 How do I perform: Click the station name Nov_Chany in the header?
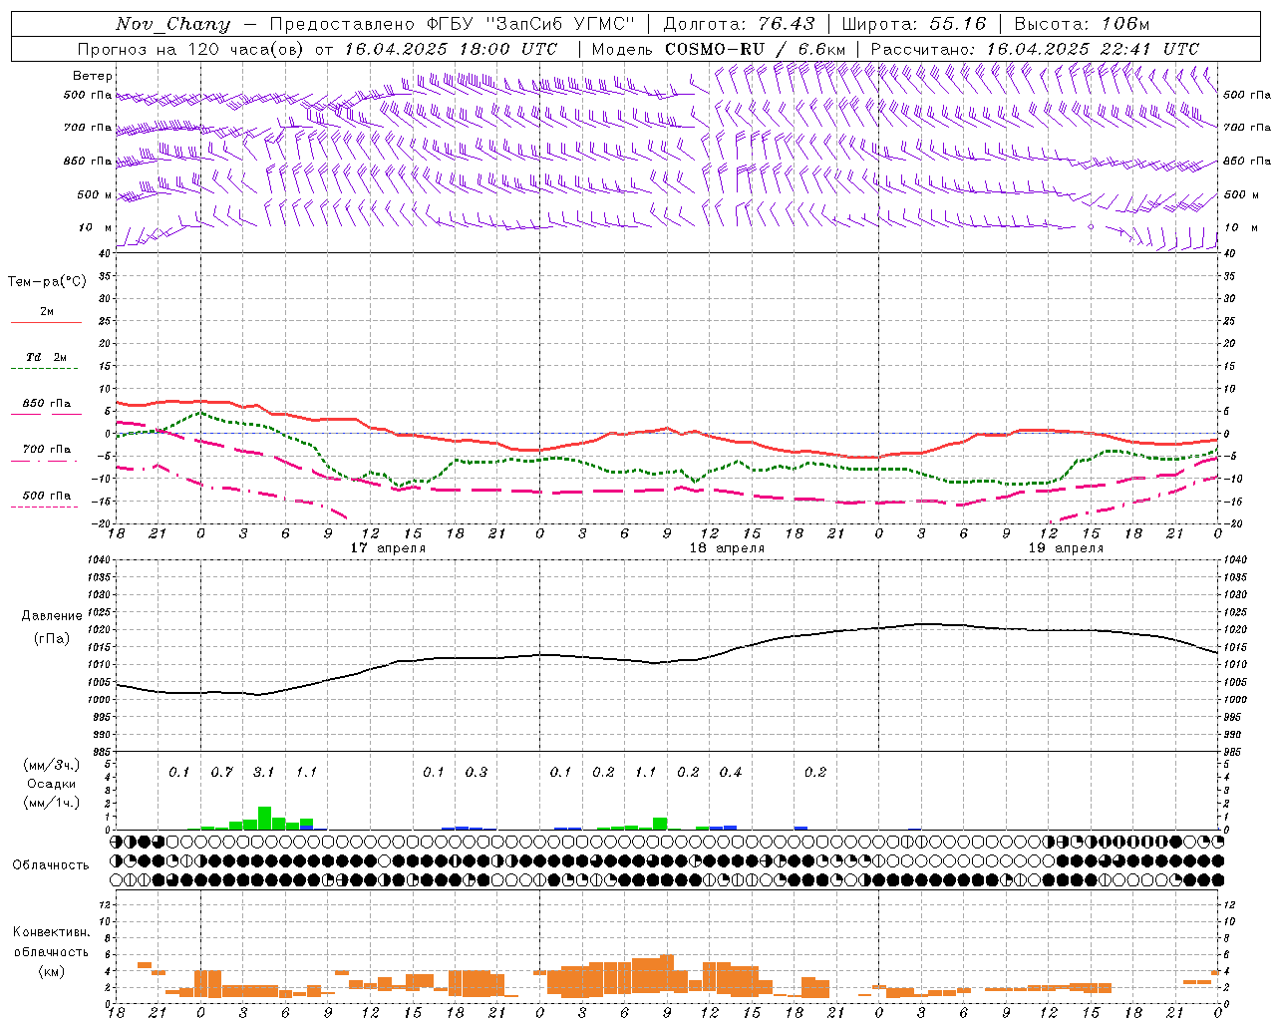(x=173, y=24)
